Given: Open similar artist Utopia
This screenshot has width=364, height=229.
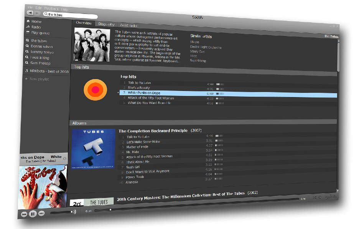Looking at the screenshot, I should click(194, 42).
